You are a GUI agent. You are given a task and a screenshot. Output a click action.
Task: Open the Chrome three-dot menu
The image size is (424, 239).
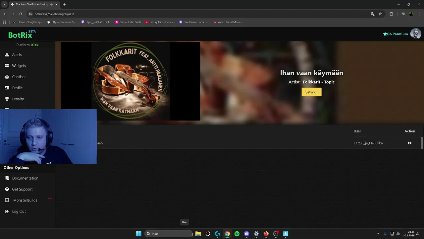point(419,14)
